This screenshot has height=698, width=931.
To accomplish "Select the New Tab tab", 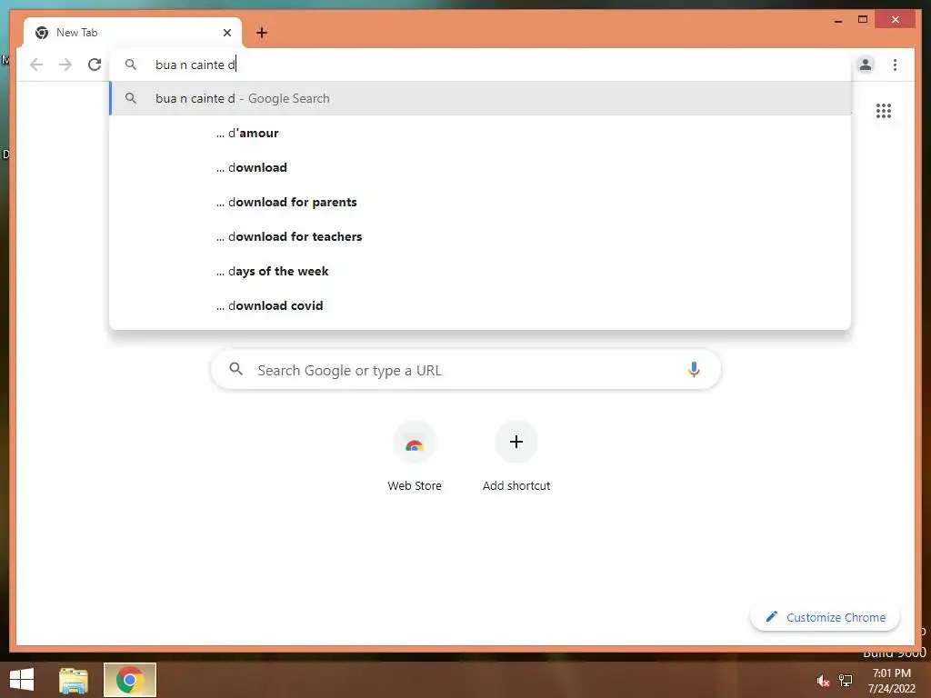I will tap(133, 33).
